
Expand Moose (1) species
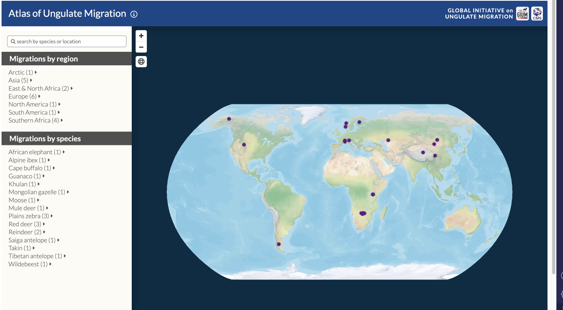point(24,200)
